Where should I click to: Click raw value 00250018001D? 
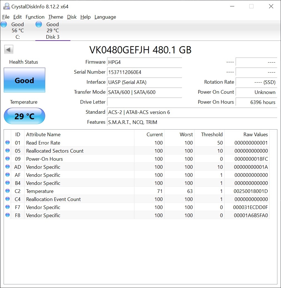coord(251,191)
